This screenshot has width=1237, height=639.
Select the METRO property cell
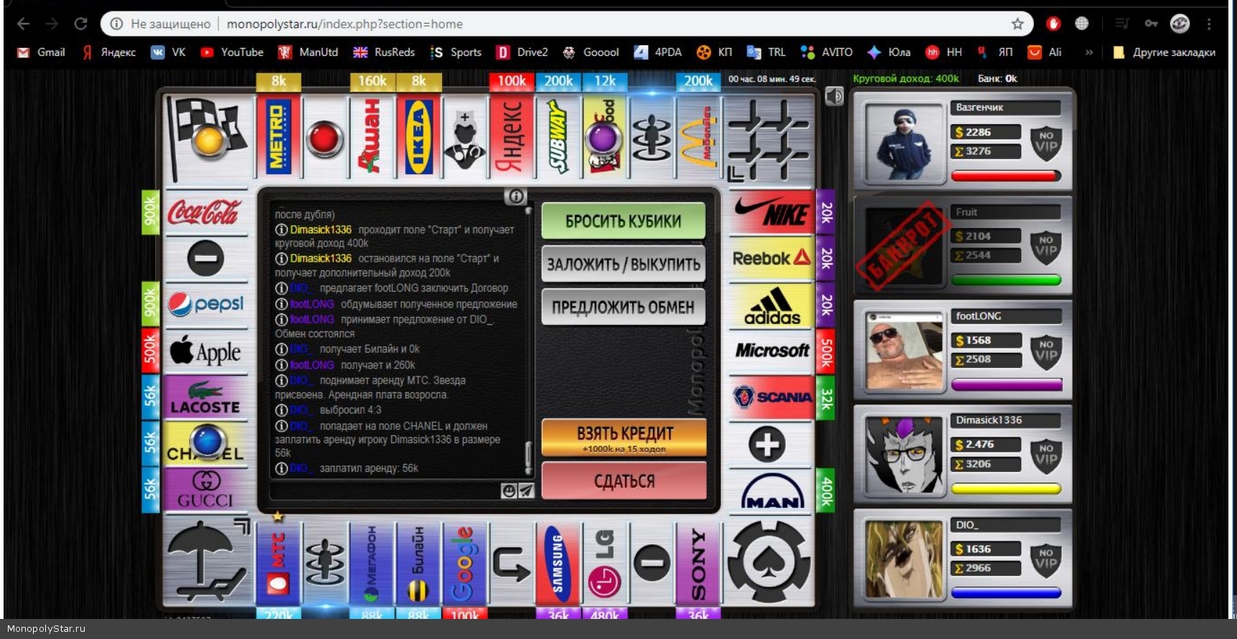[278, 138]
